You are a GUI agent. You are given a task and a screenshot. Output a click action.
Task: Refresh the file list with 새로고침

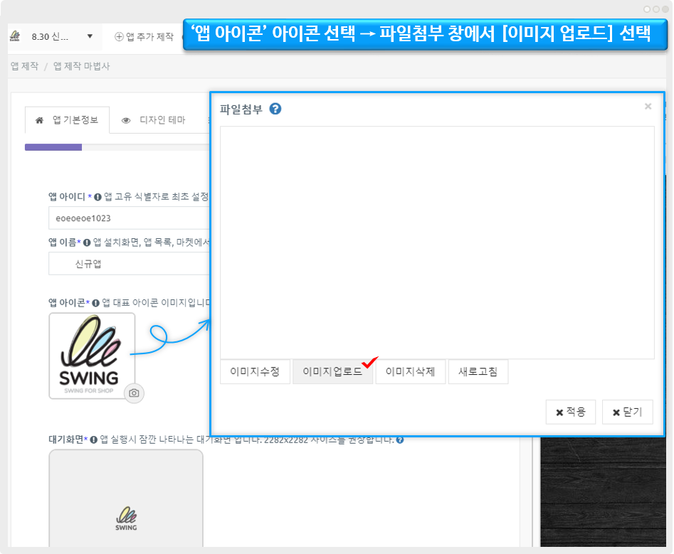tap(478, 372)
